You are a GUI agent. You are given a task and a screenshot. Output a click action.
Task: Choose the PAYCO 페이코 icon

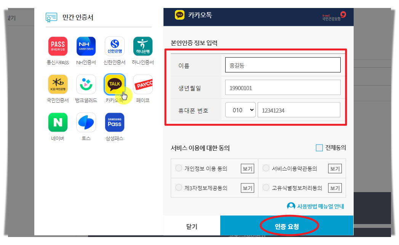tap(143, 84)
